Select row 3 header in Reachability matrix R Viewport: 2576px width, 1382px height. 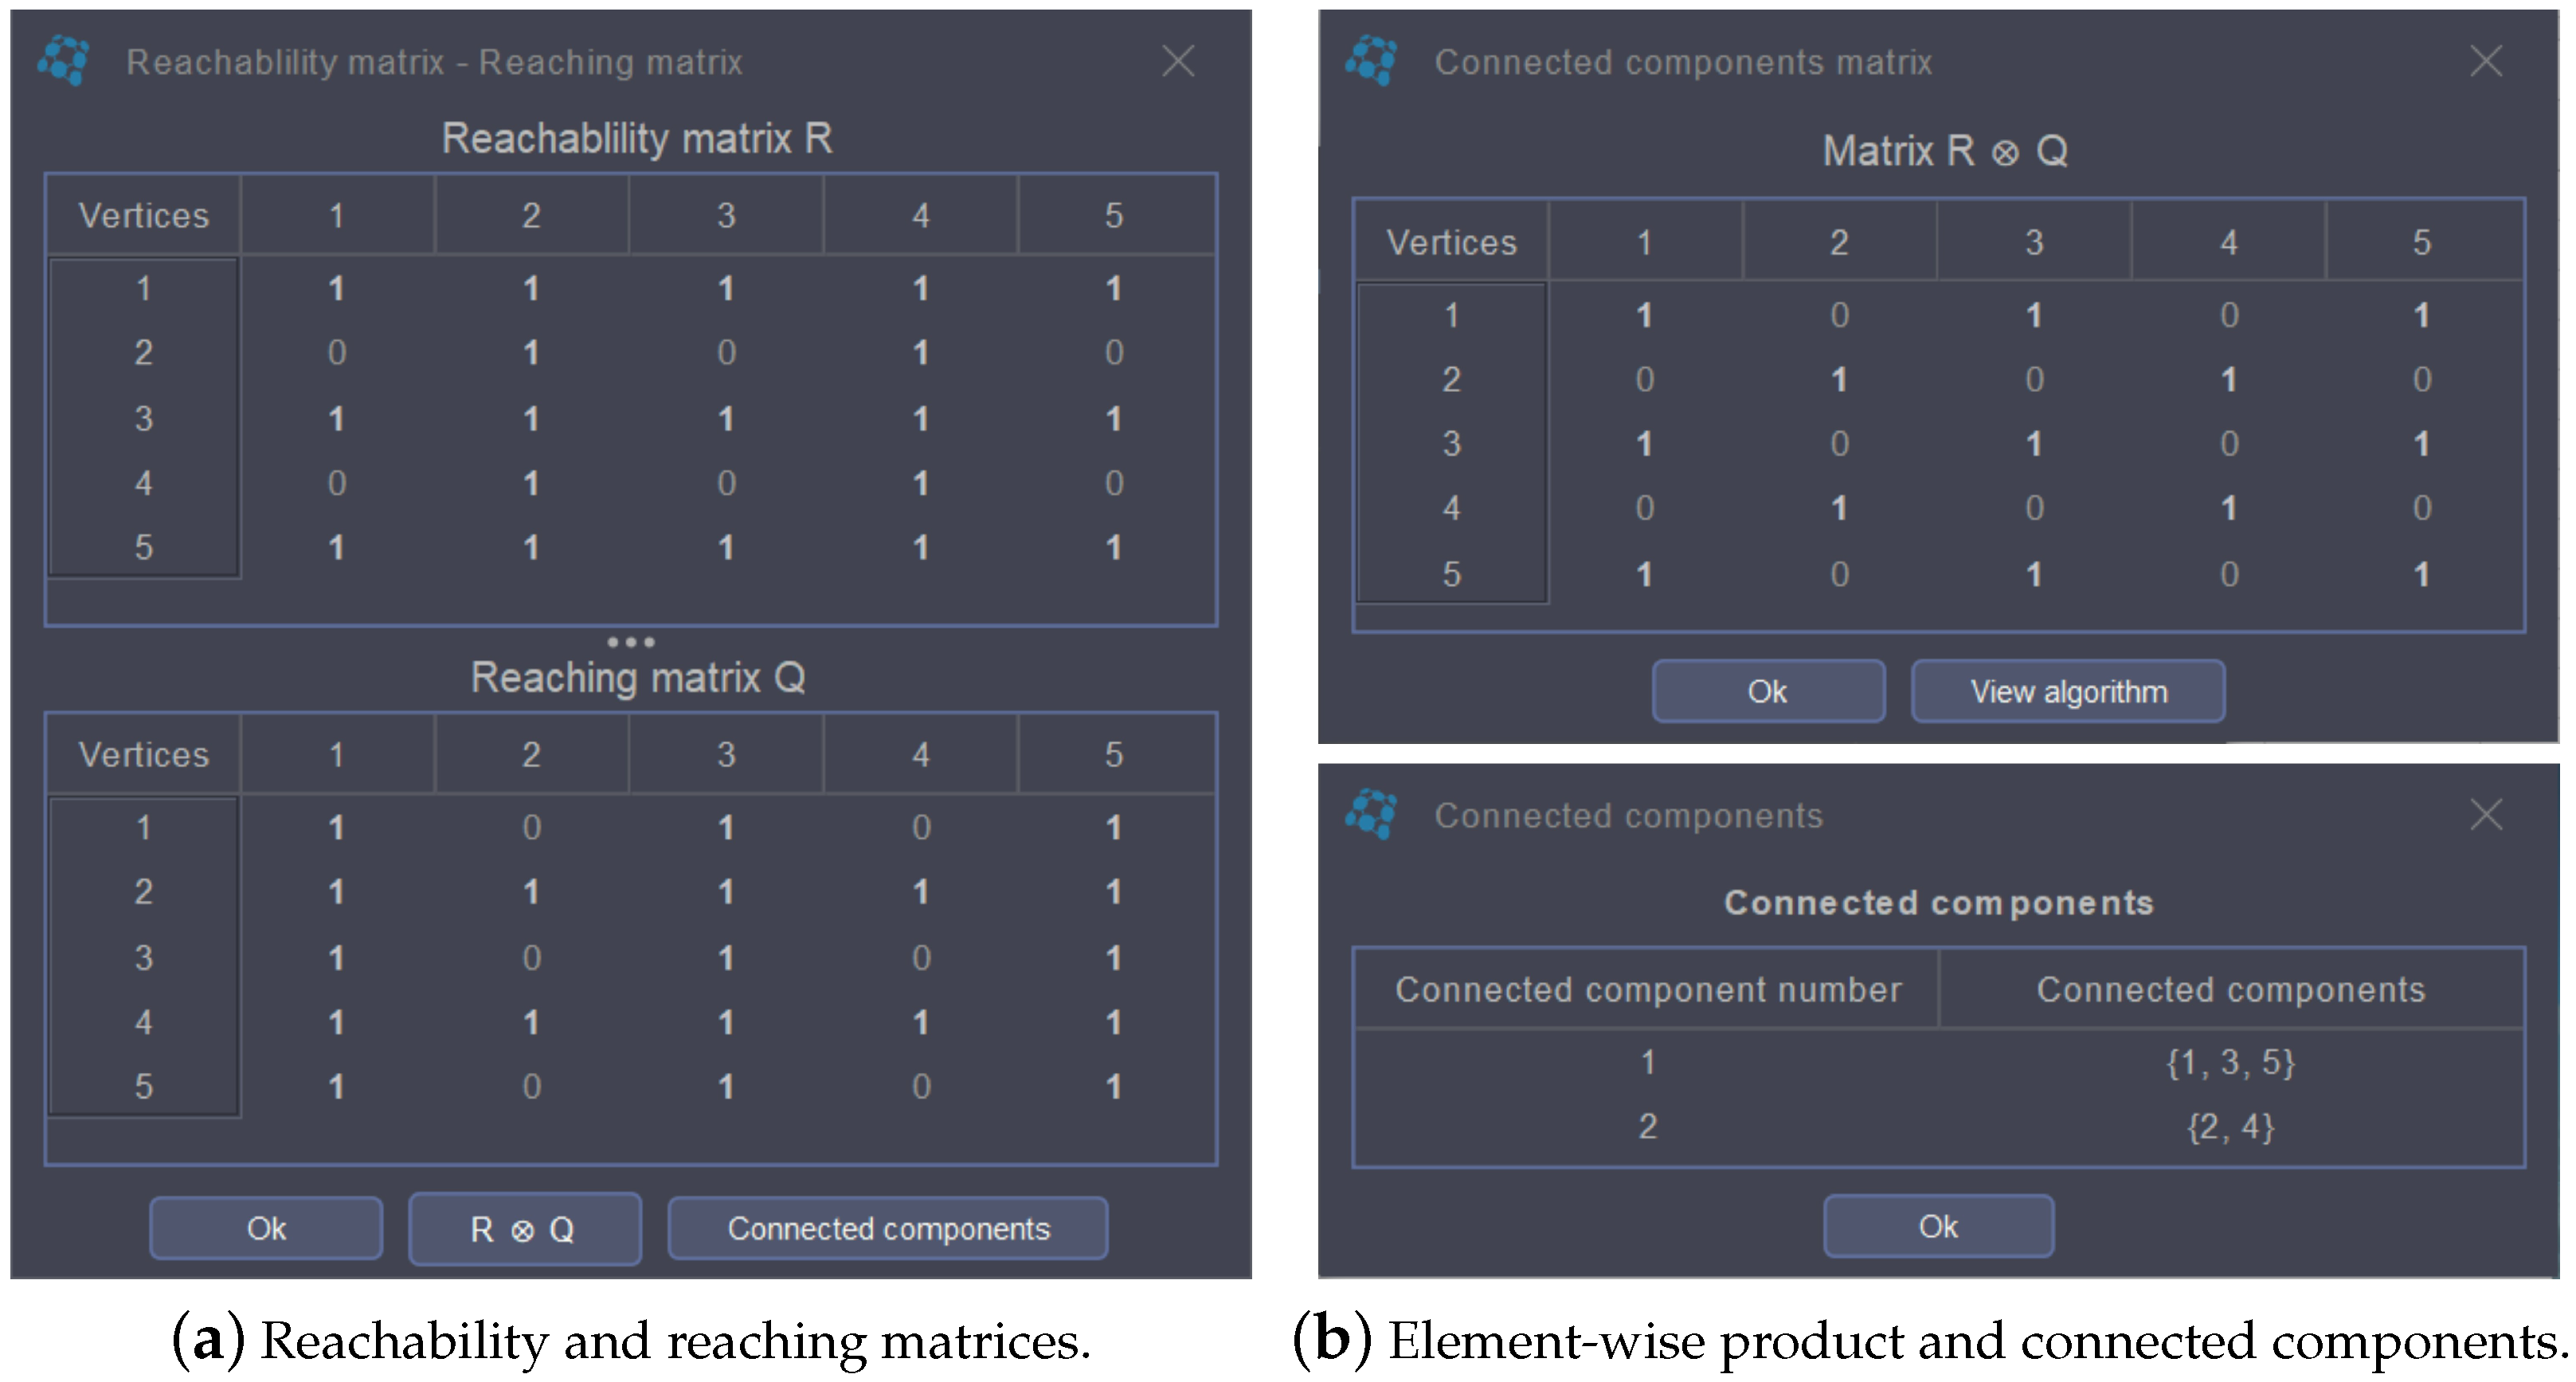(x=144, y=418)
